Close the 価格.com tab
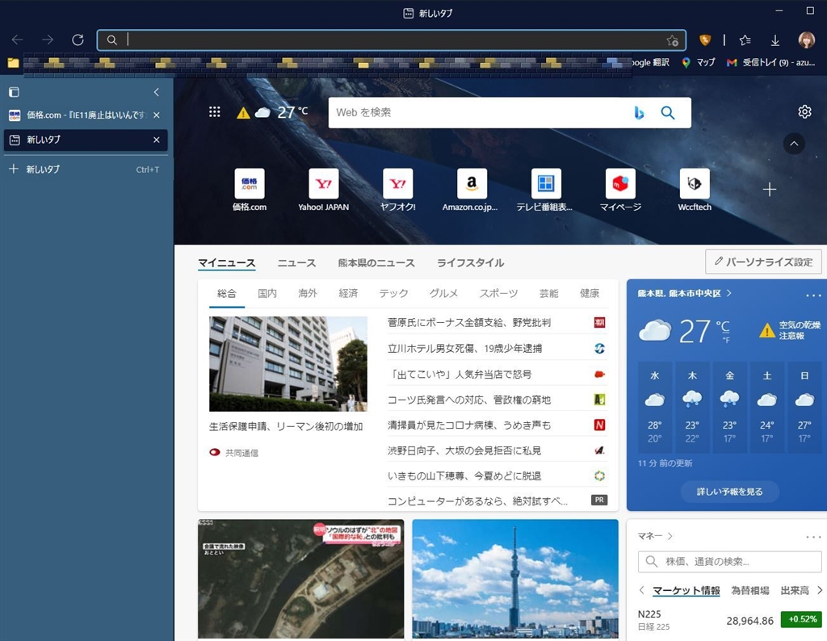 tap(156, 115)
